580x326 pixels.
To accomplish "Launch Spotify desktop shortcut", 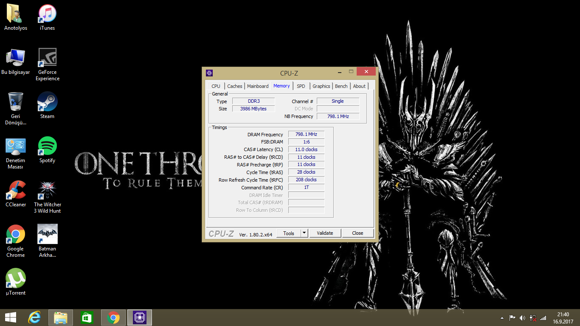I will pyautogui.click(x=47, y=150).
